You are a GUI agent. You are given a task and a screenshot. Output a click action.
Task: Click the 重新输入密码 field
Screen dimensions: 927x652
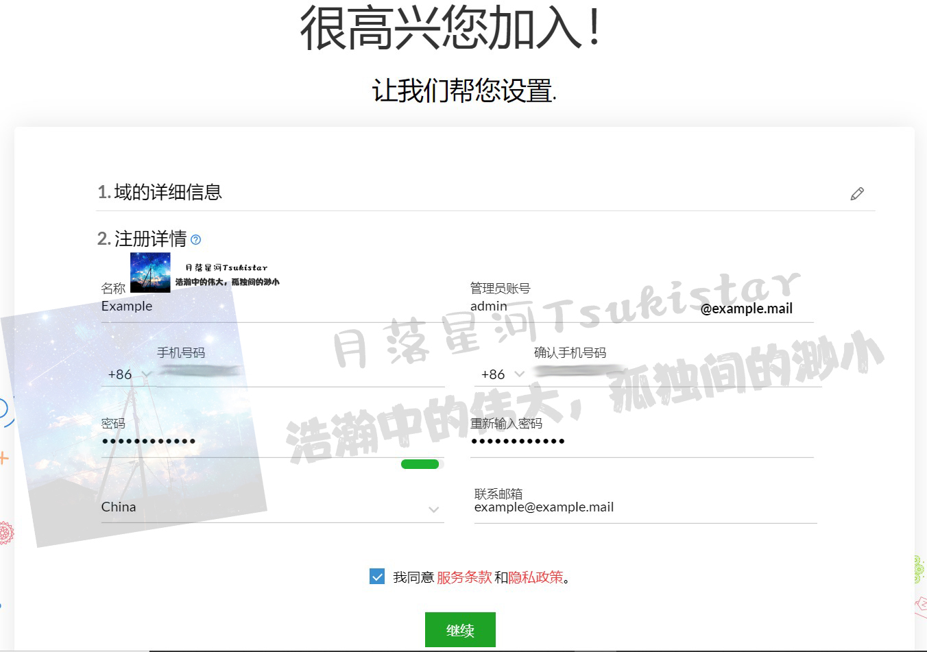pos(642,442)
